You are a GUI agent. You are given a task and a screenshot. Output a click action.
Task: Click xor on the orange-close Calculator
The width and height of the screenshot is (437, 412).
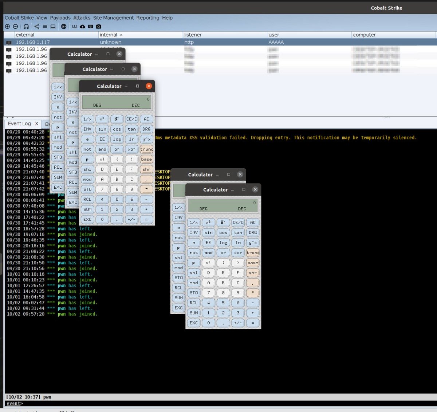(x=132, y=149)
